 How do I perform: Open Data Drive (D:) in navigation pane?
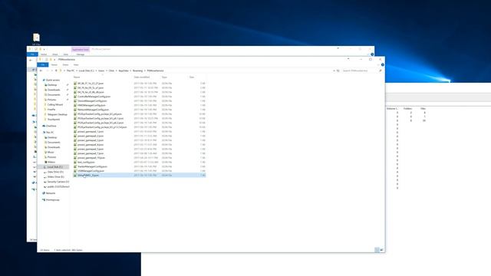click(55, 172)
